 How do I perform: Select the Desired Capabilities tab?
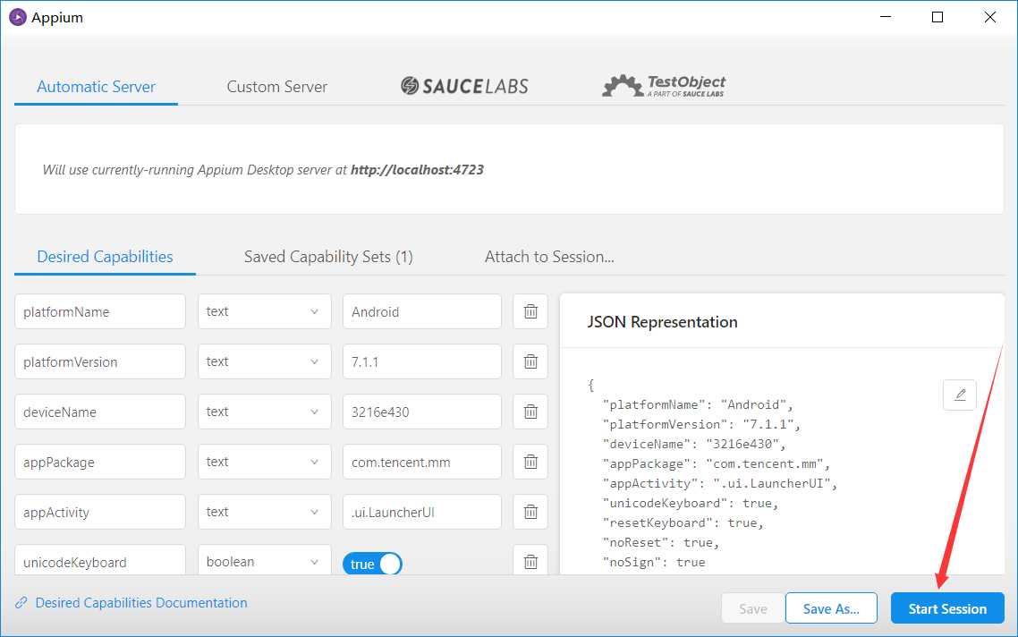[x=106, y=257]
